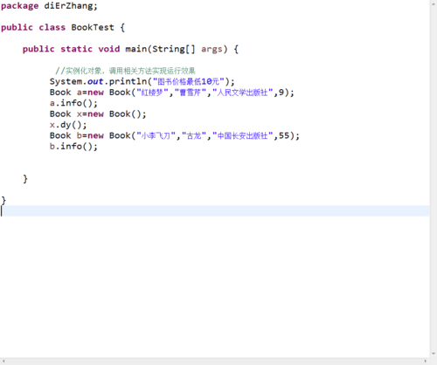
Task: Click the vertical scrollbar down arrow
Action: click(x=434, y=354)
